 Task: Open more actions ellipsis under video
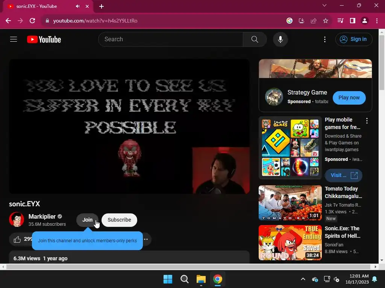[146, 239]
